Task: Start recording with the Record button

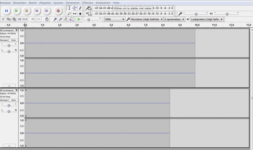Action: [58, 11]
